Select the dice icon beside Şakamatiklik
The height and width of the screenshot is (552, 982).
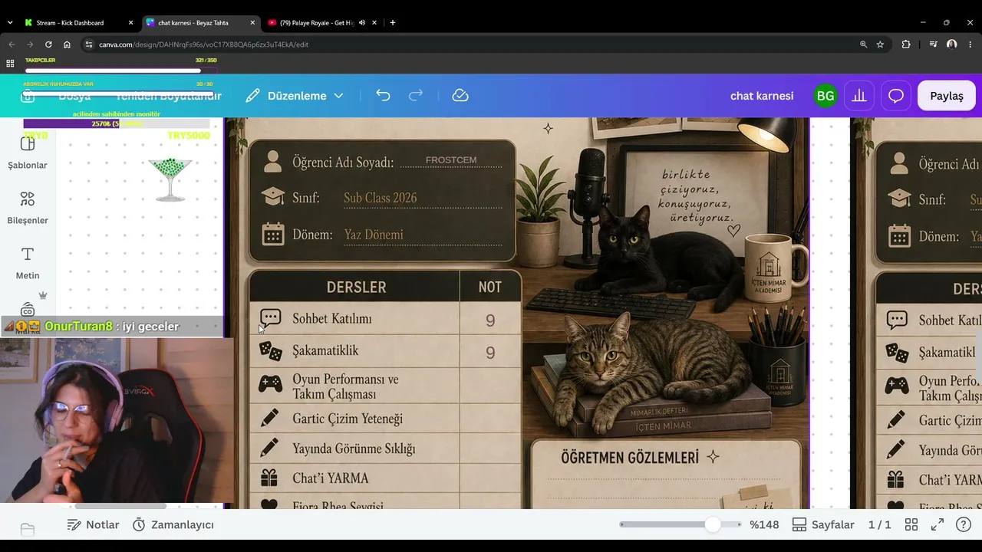[x=270, y=351]
